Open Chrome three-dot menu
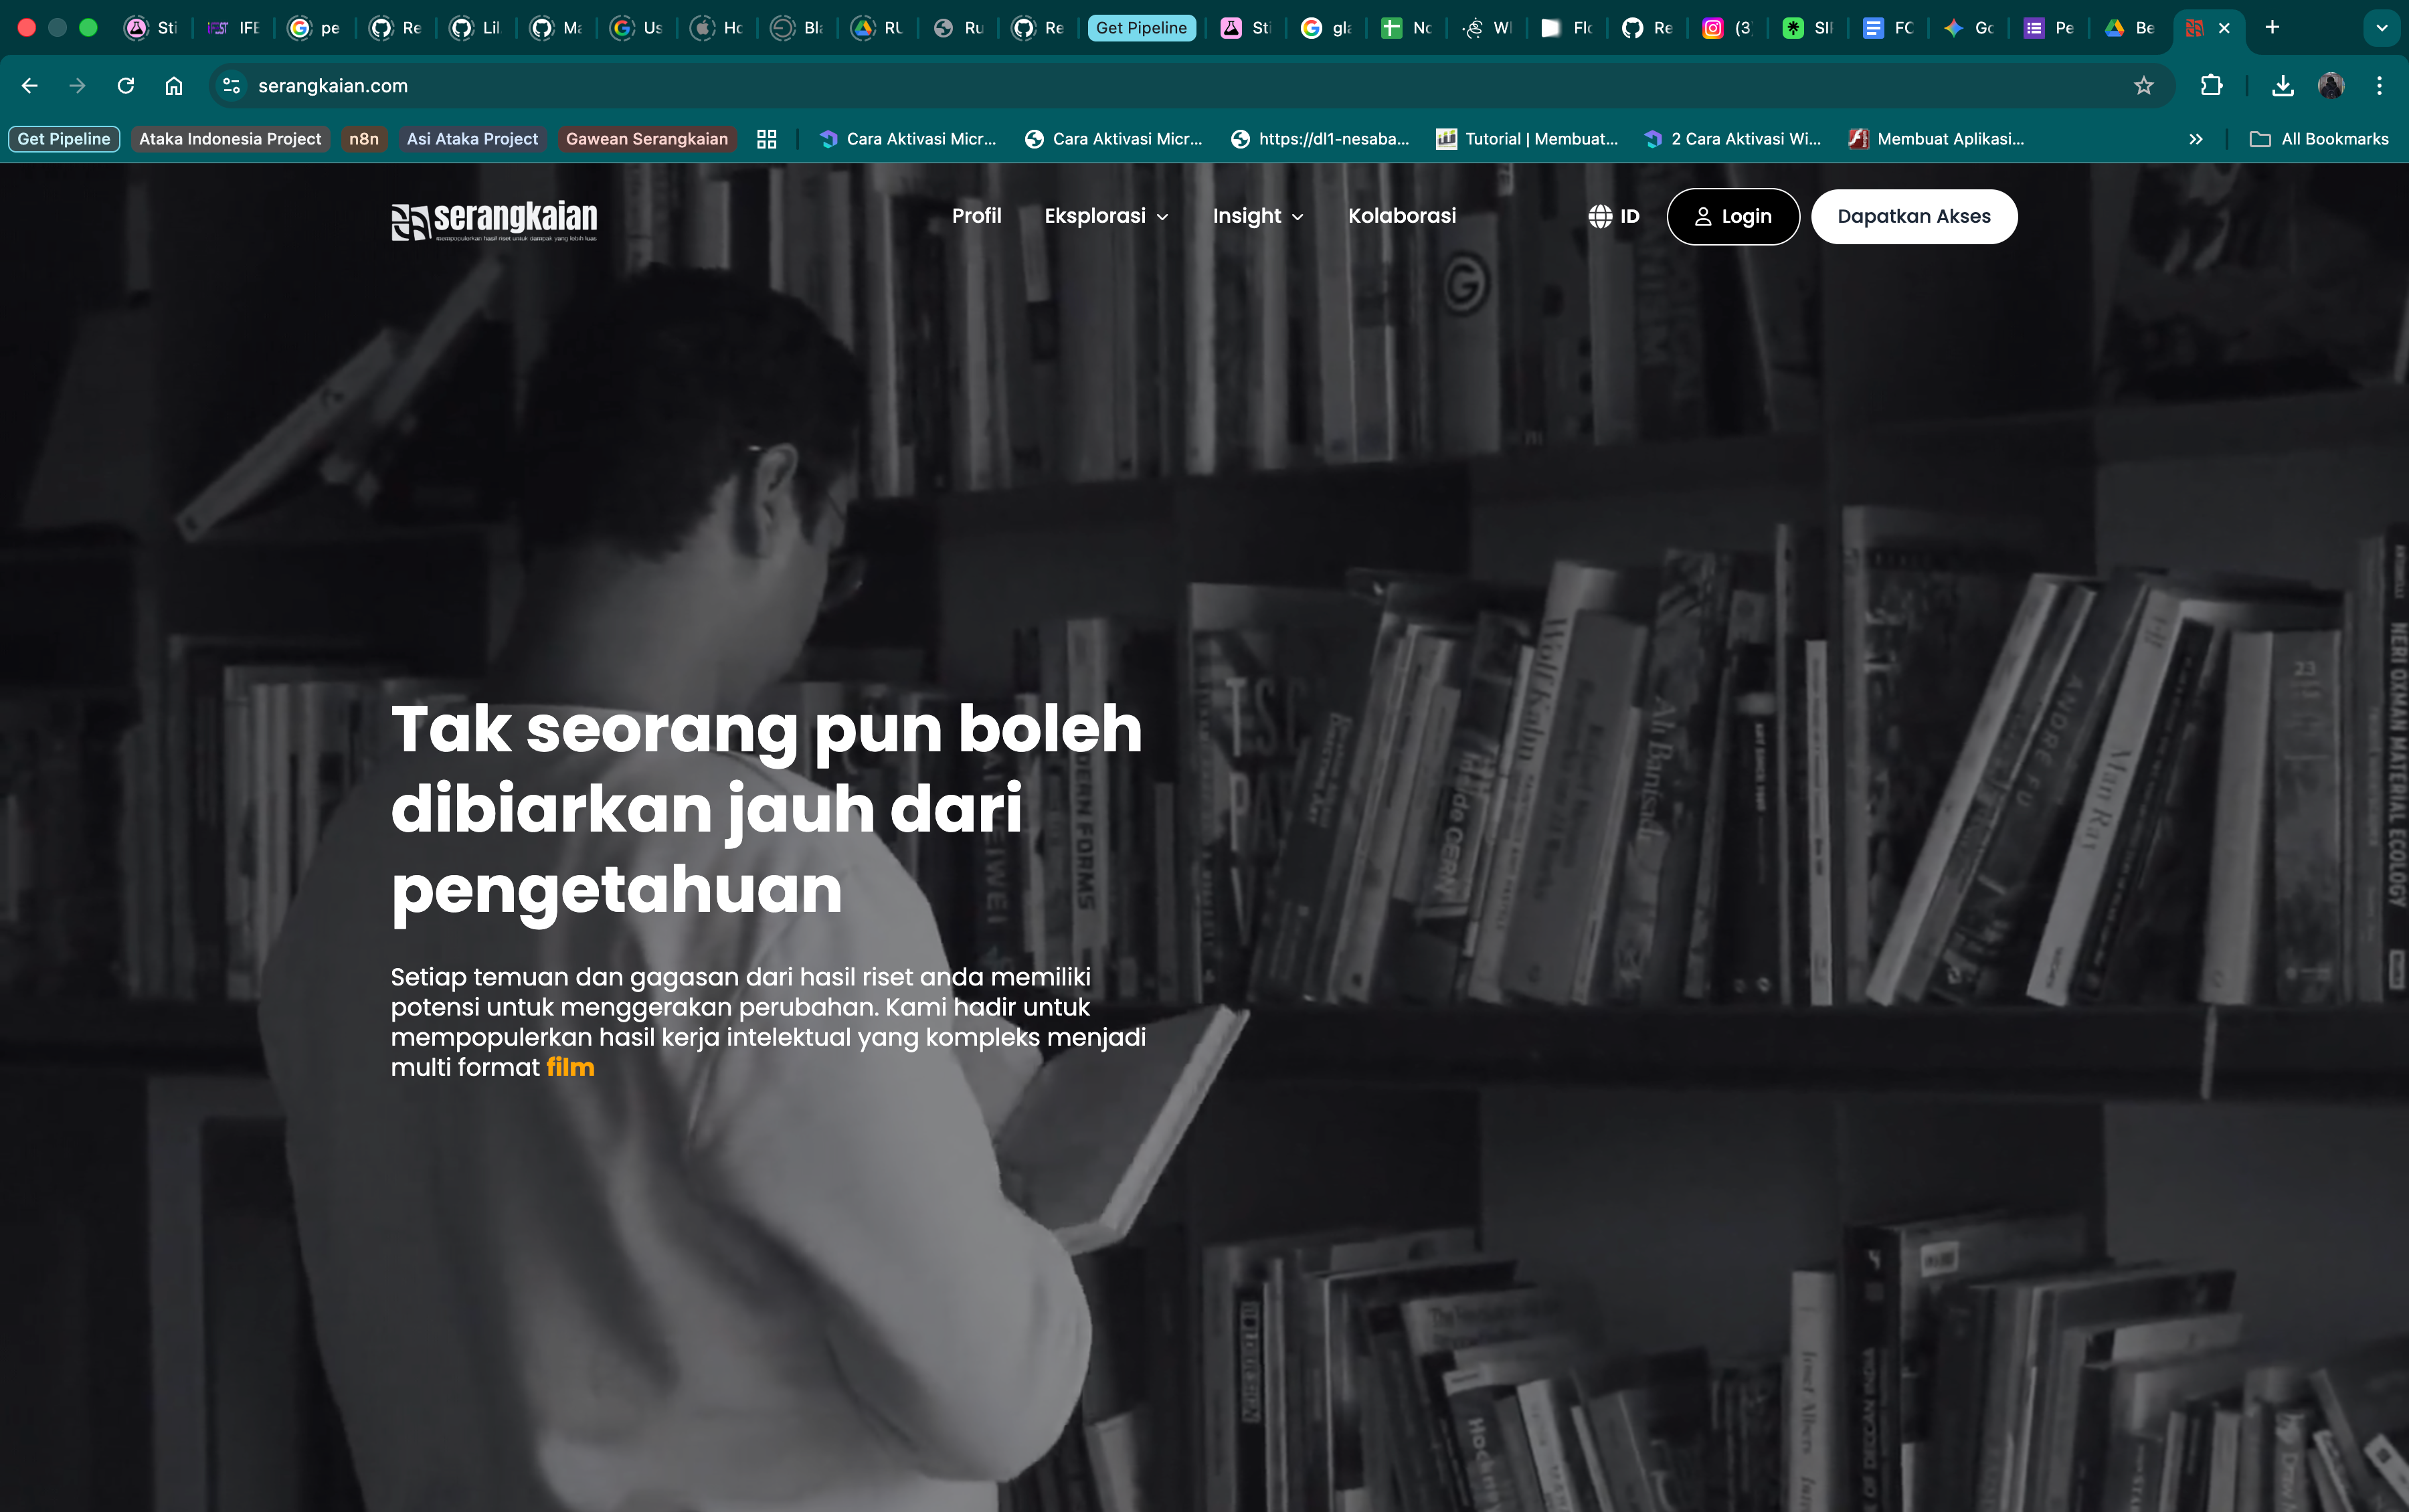Viewport: 2409px width, 1512px height. [2379, 86]
